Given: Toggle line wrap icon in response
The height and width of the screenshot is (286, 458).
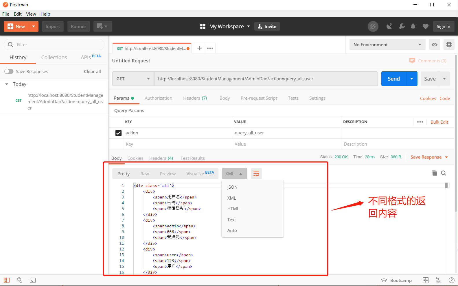Looking at the screenshot, I should point(256,174).
